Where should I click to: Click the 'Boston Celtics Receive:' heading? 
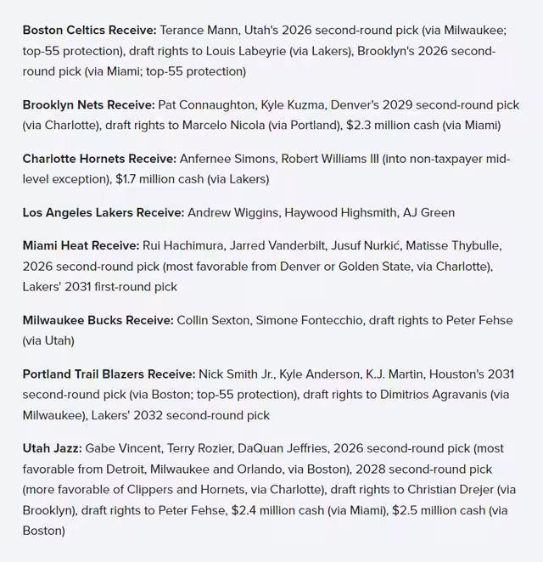click(90, 30)
